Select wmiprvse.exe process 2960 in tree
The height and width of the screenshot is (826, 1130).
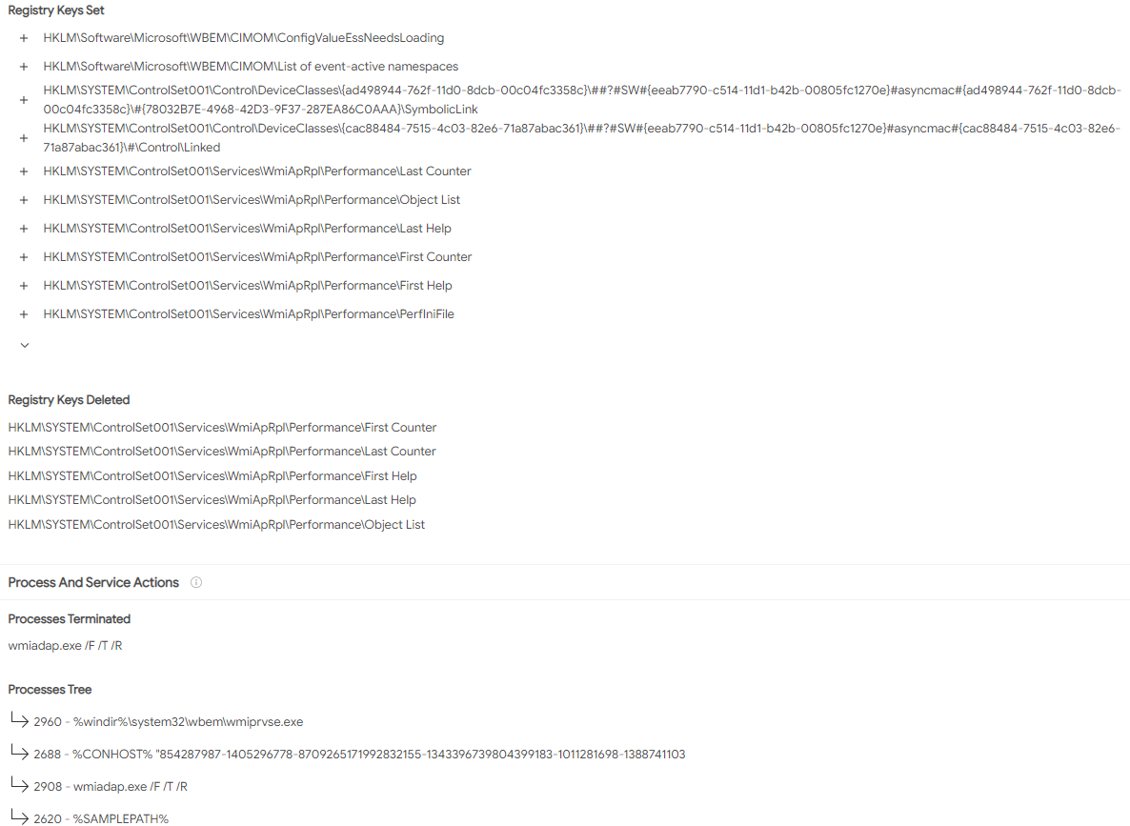(168, 721)
